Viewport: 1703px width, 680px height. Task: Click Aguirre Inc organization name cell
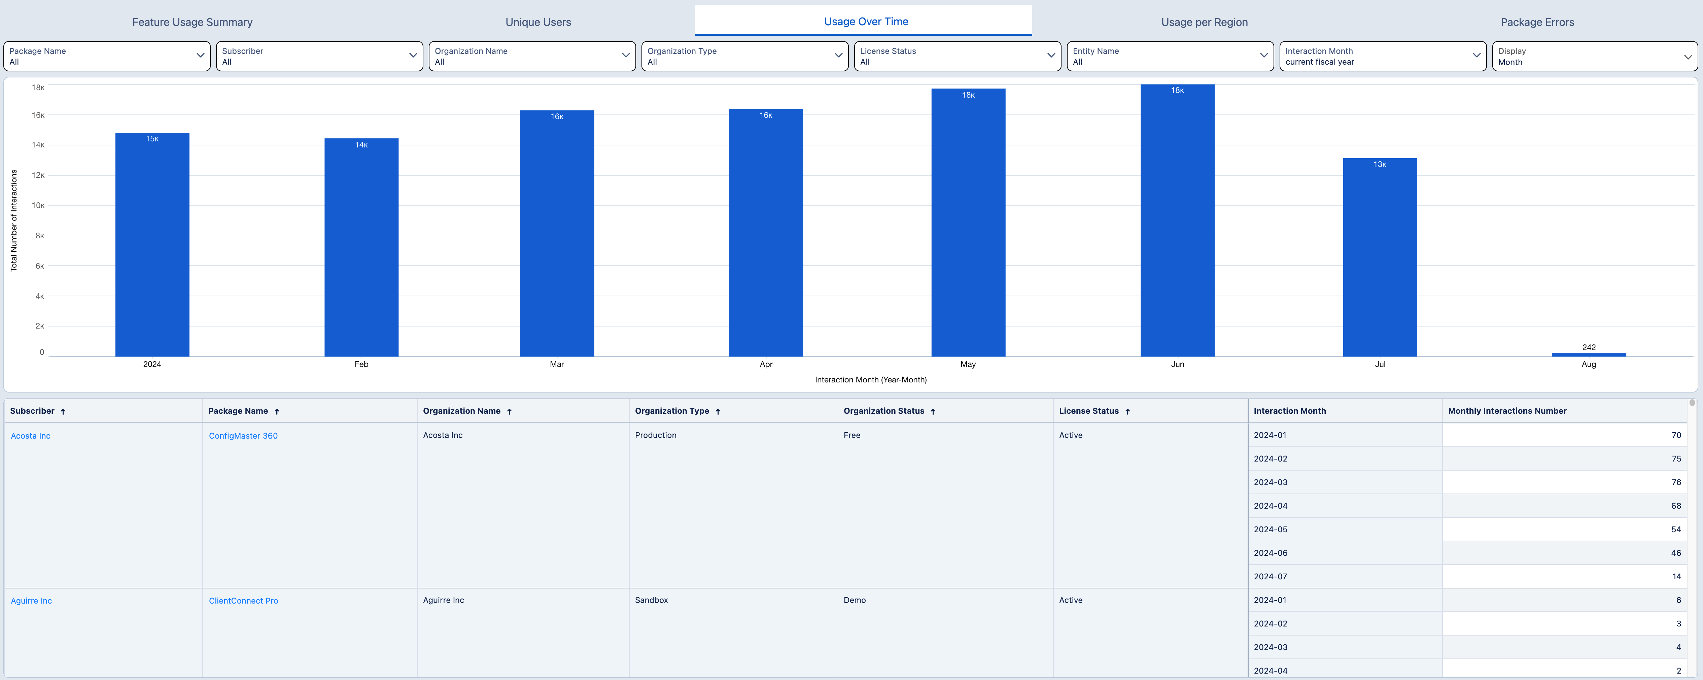[523, 633]
